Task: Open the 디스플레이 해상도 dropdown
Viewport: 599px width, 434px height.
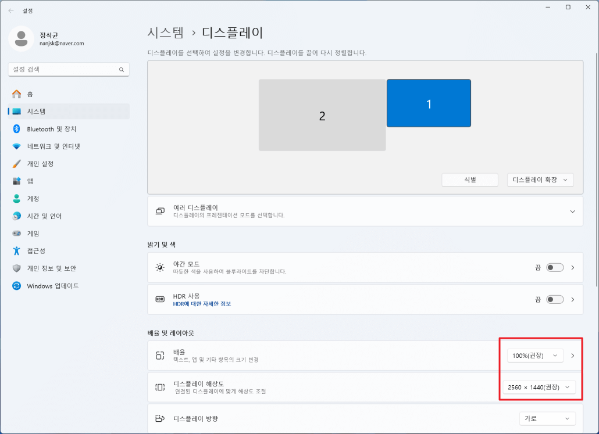Action: (x=540, y=387)
